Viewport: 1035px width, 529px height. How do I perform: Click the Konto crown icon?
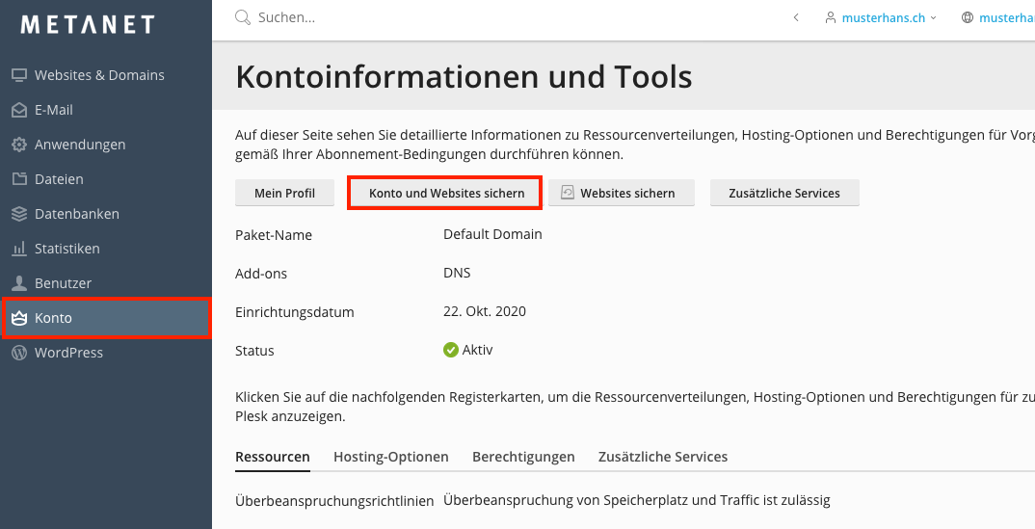18,318
